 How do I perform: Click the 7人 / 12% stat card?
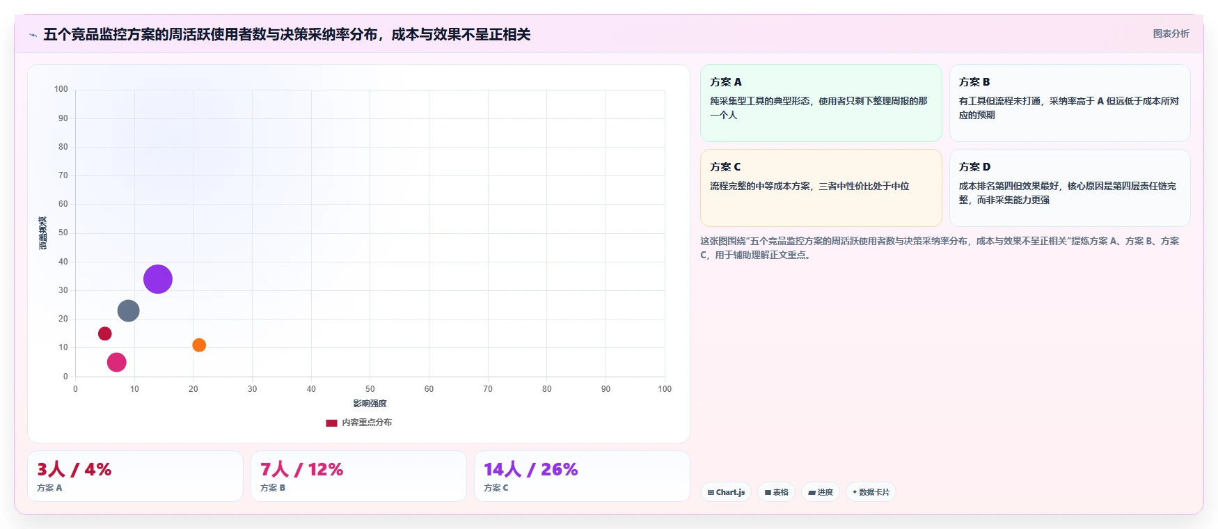click(x=358, y=476)
